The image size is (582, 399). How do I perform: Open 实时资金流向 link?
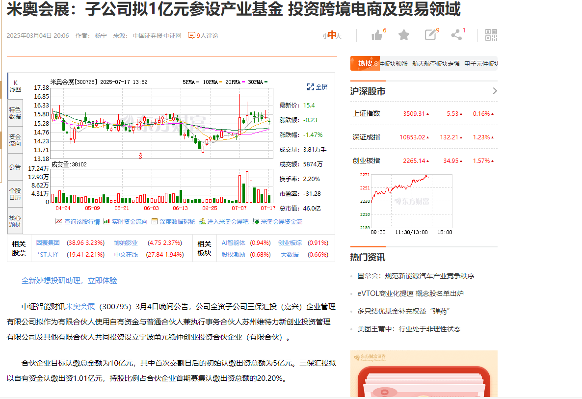tap(130, 221)
